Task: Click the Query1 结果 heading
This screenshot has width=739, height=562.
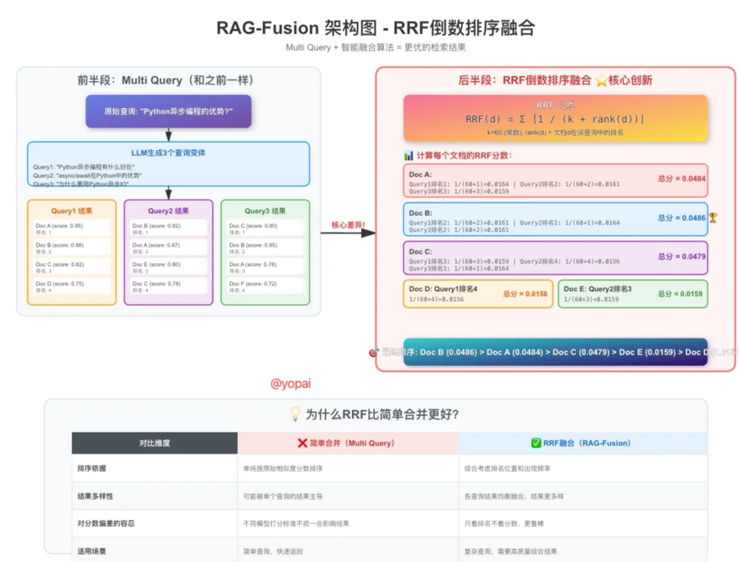Action: pos(71,211)
